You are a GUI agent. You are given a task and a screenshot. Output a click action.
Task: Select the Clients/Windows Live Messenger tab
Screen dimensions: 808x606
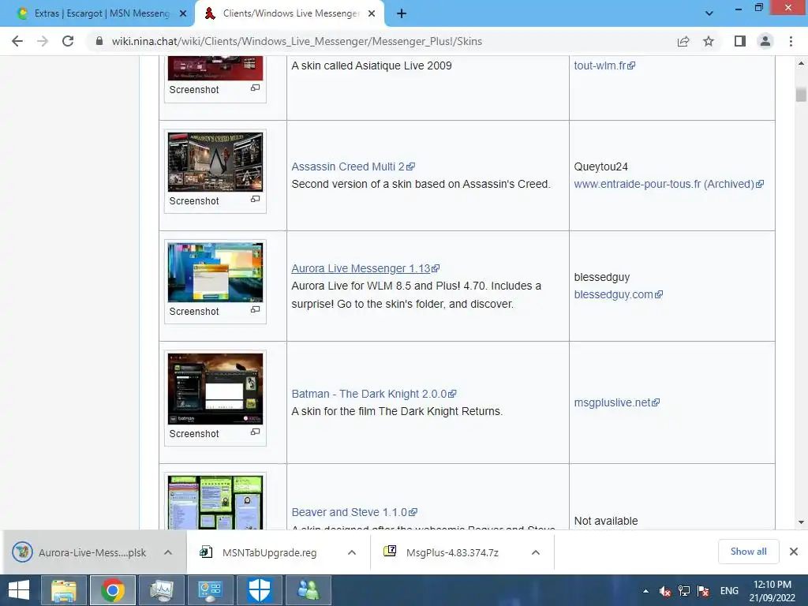coord(289,13)
